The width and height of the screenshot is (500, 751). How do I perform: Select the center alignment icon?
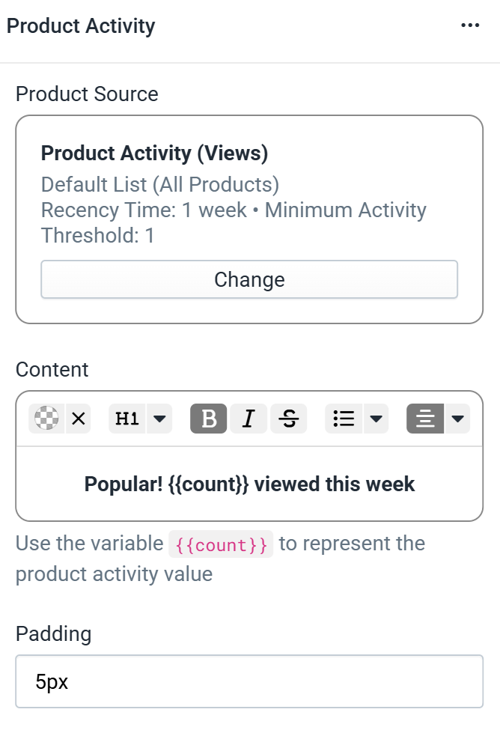tap(425, 419)
